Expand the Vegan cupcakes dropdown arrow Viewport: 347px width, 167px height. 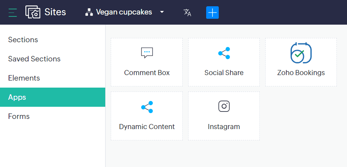point(162,12)
